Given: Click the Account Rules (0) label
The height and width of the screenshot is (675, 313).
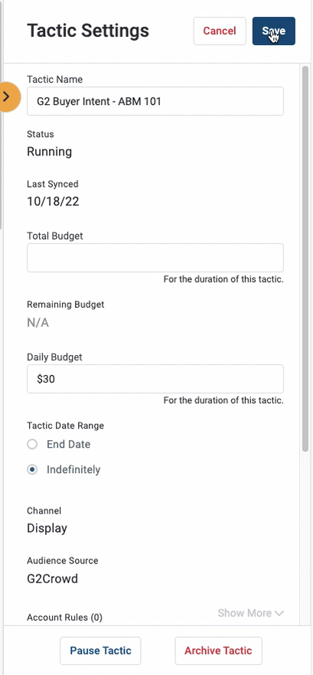Looking at the screenshot, I should click(64, 618).
